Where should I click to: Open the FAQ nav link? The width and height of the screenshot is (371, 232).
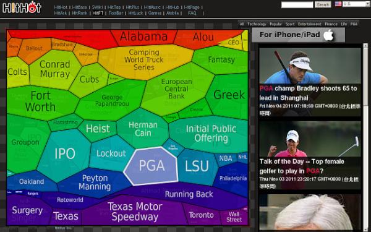tap(192, 13)
